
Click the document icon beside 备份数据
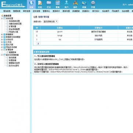coord(8,58)
